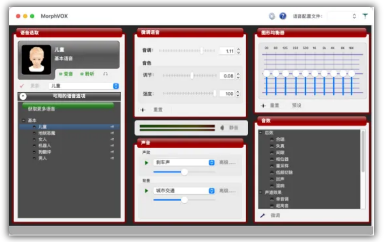This screenshot has width=388, height=242.
Task: Click the green filter funnel icon
Action: [365, 16]
